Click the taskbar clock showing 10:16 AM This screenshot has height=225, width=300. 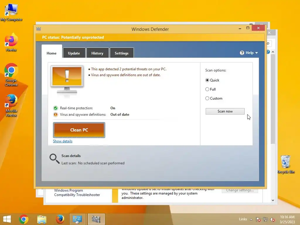(x=287, y=219)
